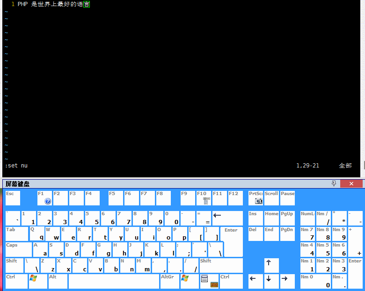
Task: Click the letter x key
Action: (x=64, y=265)
